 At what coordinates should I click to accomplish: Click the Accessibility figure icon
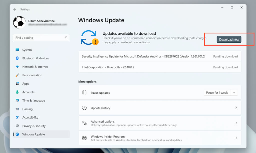pyautogui.click(x=17, y=117)
